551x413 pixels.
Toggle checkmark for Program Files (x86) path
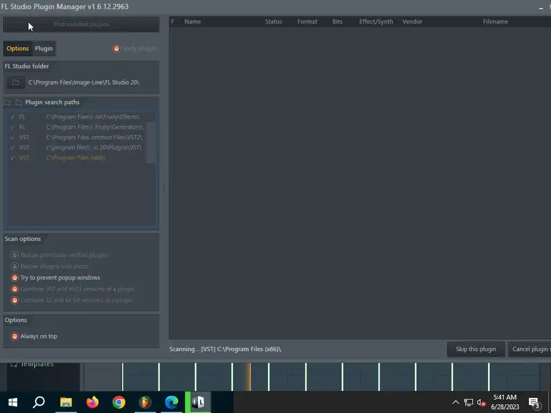(x=13, y=158)
